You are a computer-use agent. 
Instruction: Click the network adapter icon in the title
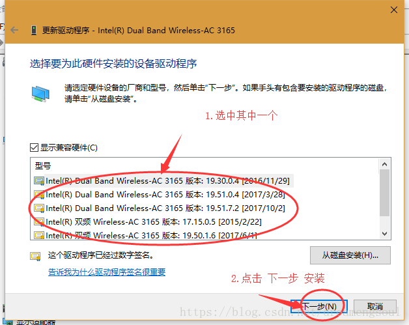pos(34,30)
